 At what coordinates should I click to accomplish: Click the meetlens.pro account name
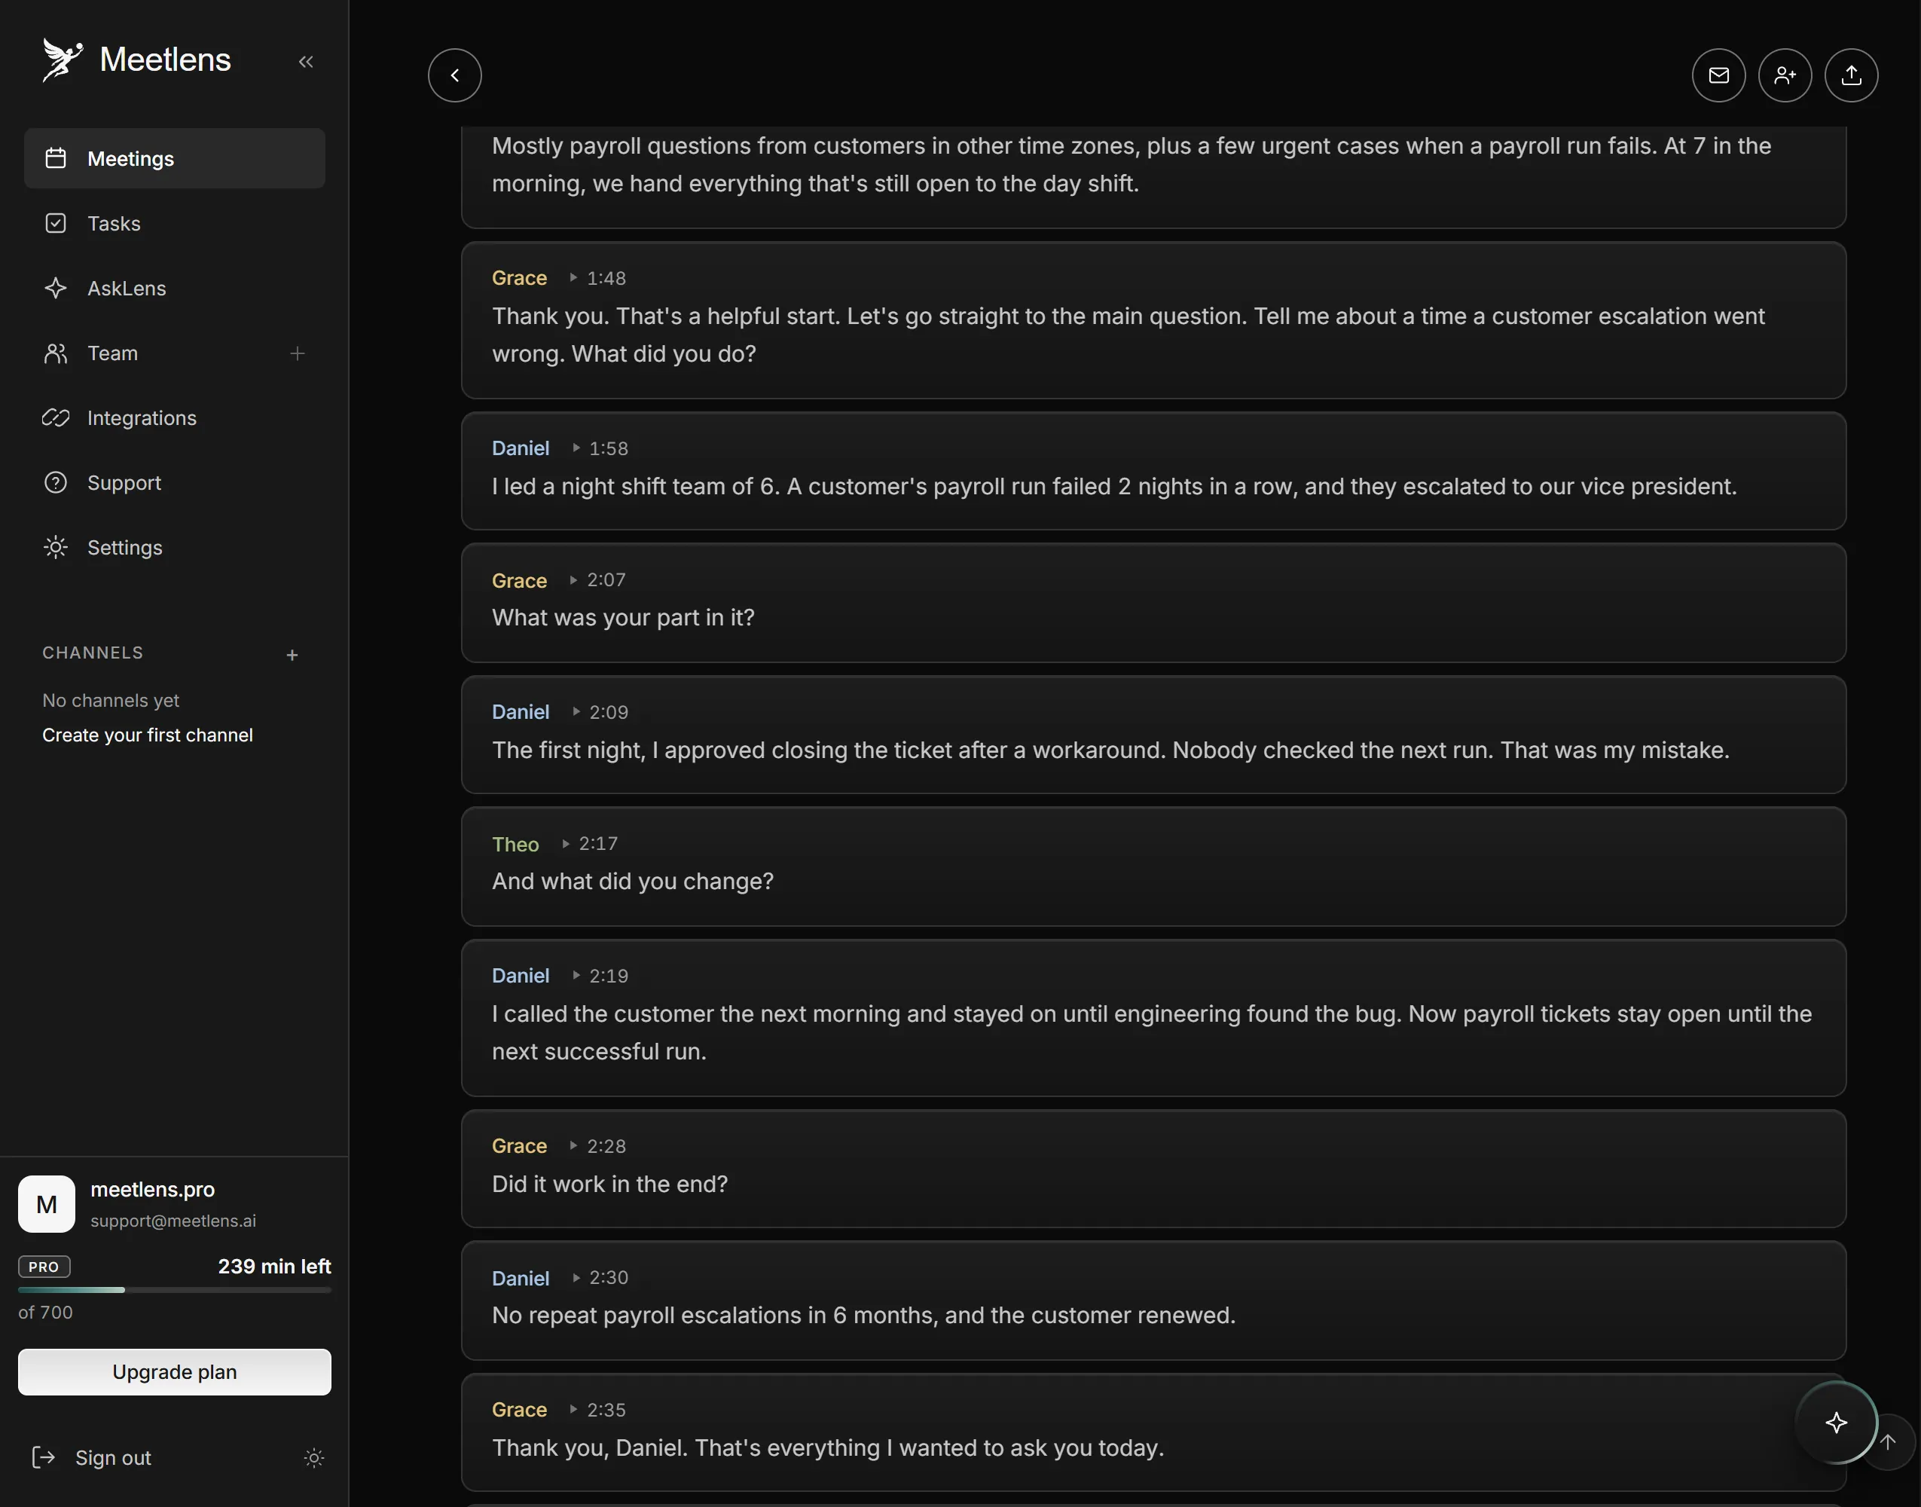153,1189
